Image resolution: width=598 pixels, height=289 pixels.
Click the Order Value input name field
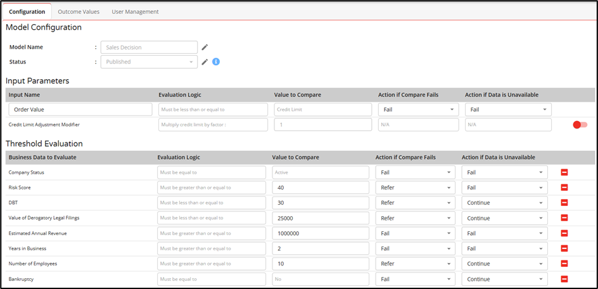[80, 110]
